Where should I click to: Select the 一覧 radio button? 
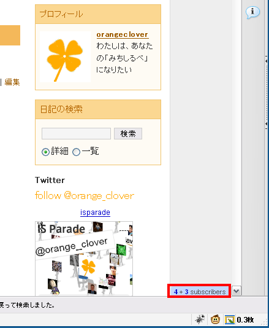(x=76, y=152)
